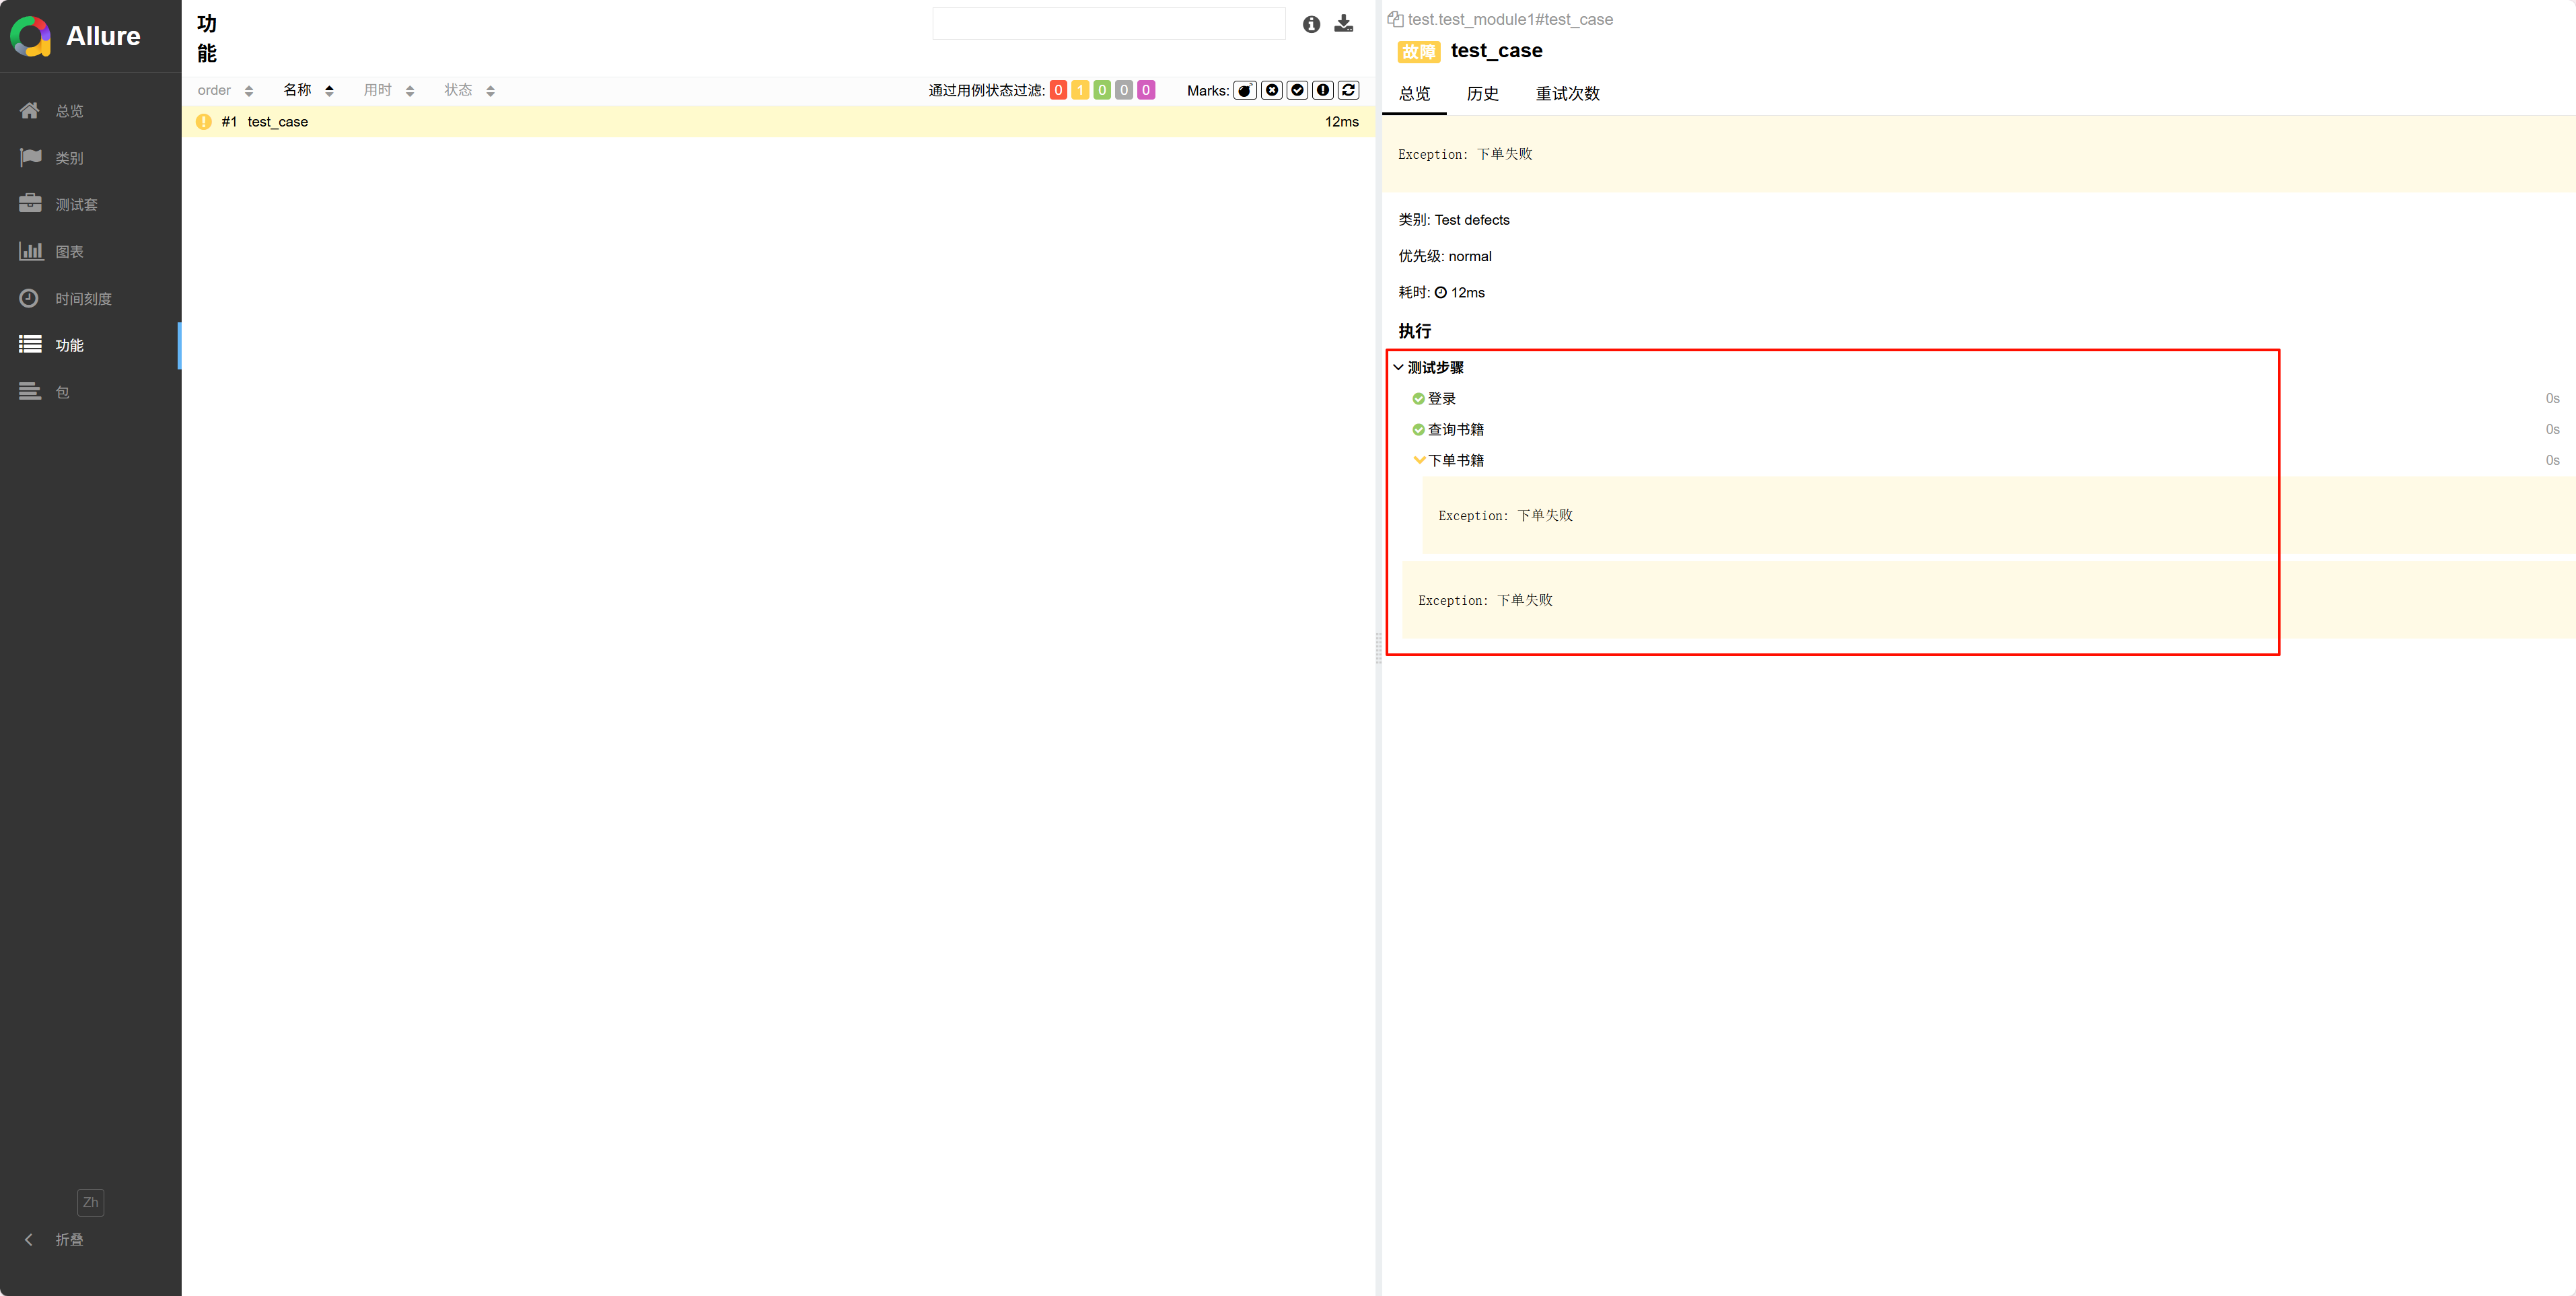Focus the search field above the test list
The width and height of the screenshot is (2576, 1296).
click(1108, 23)
